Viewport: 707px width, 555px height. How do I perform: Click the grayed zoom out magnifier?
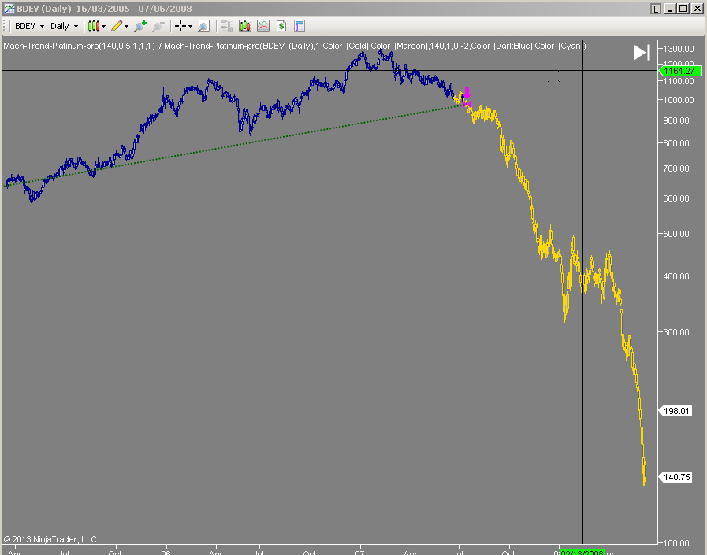click(157, 26)
